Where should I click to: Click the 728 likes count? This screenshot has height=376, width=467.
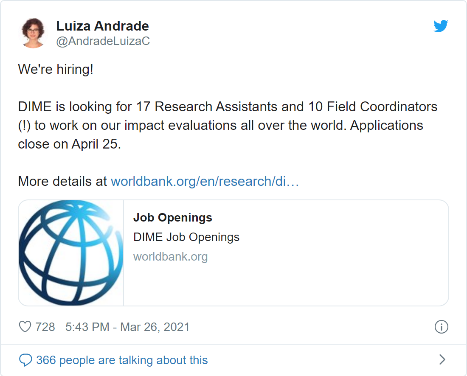[45, 327]
